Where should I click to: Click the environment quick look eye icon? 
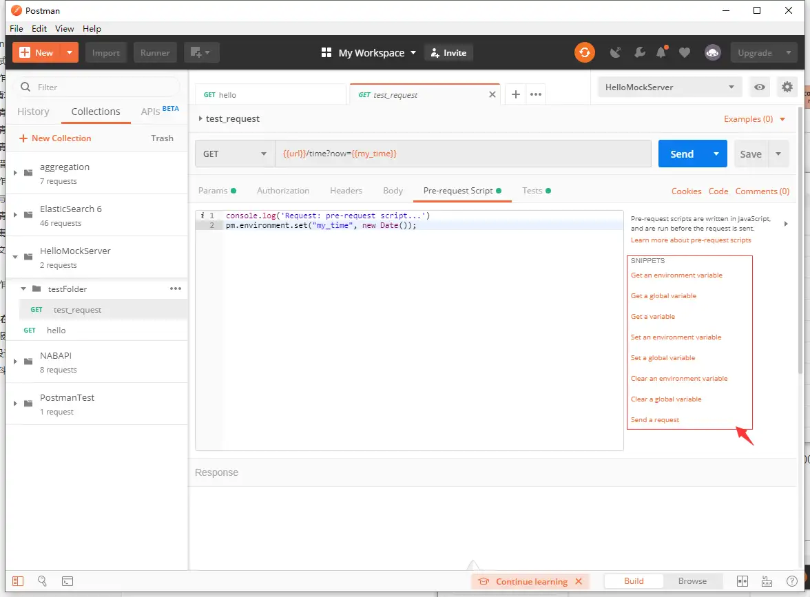pos(760,87)
